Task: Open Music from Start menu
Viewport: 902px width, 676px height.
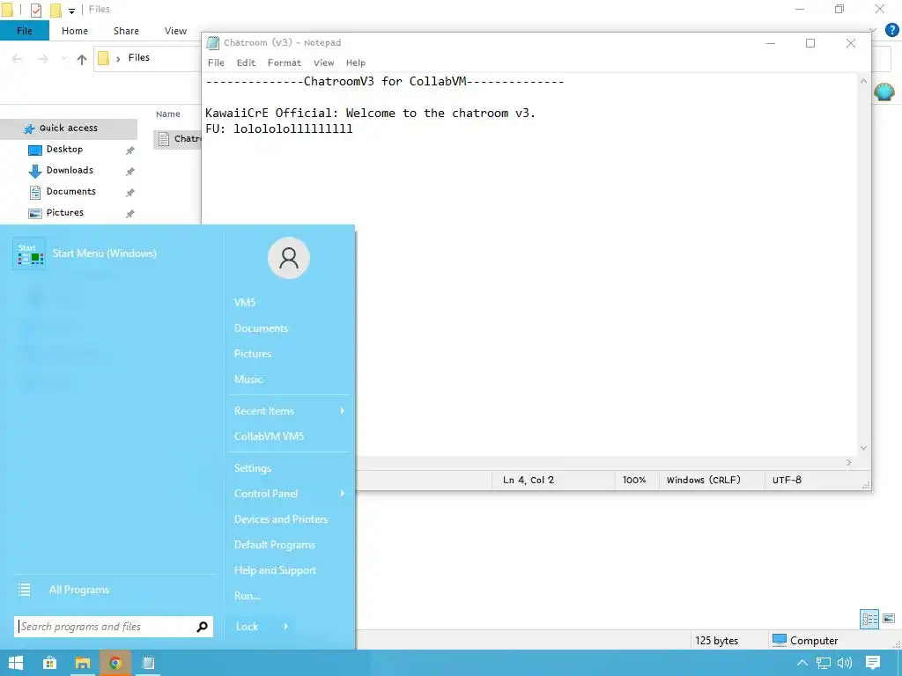Action: click(248, 378)
